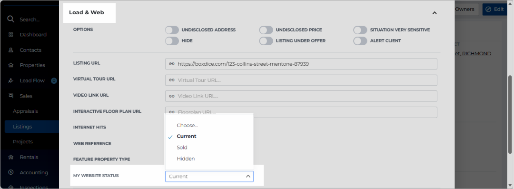This screenshot has width=514, height=189.
Task: Click the Lead Flow count badge
Action: coord(54,80)
